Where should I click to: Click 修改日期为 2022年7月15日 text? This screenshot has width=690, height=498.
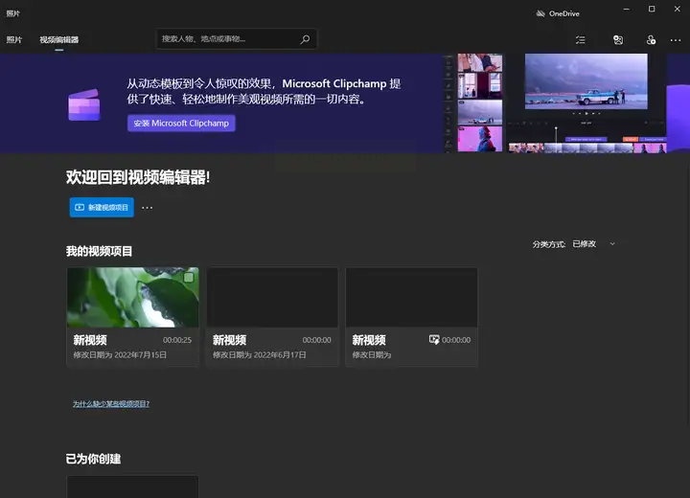coord(120,354)
